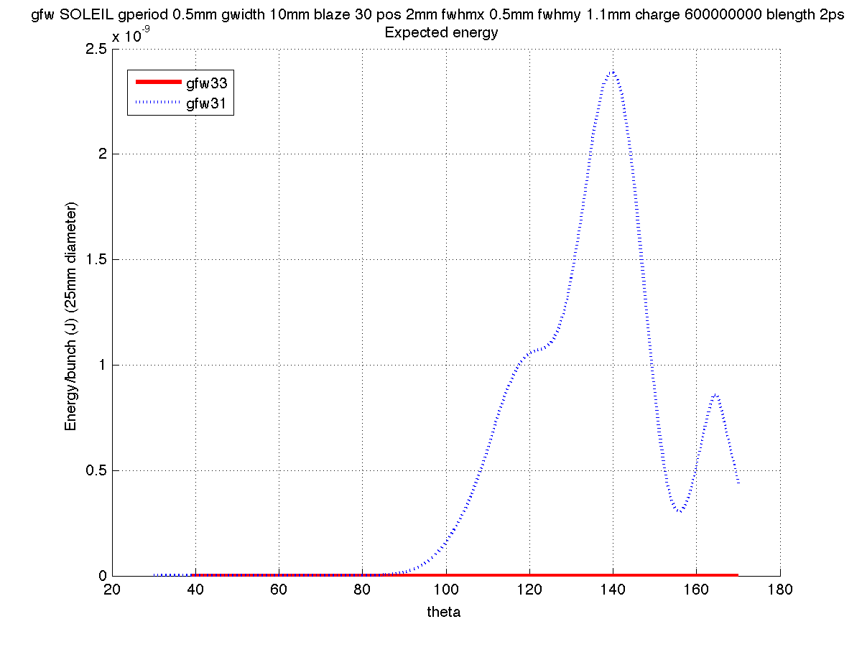The image size is (862, 647).
Task: Click the y-axis tick label 0.5
Action: (x=96, y=470)
